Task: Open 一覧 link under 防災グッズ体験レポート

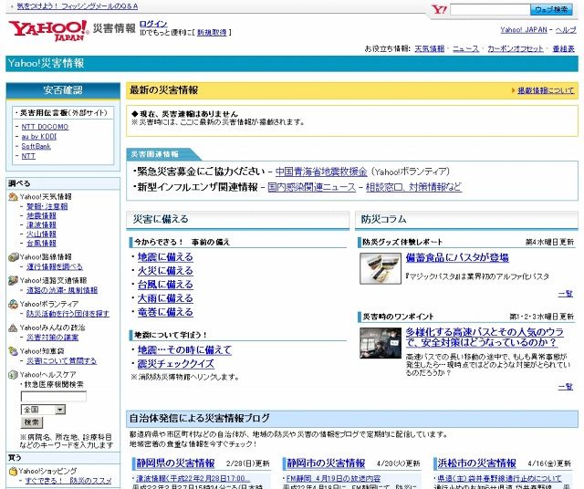Action: point(566,294)
